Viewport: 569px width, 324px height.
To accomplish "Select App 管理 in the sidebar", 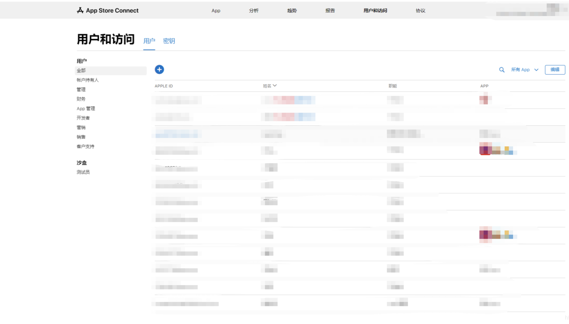I will click(86, 109).
